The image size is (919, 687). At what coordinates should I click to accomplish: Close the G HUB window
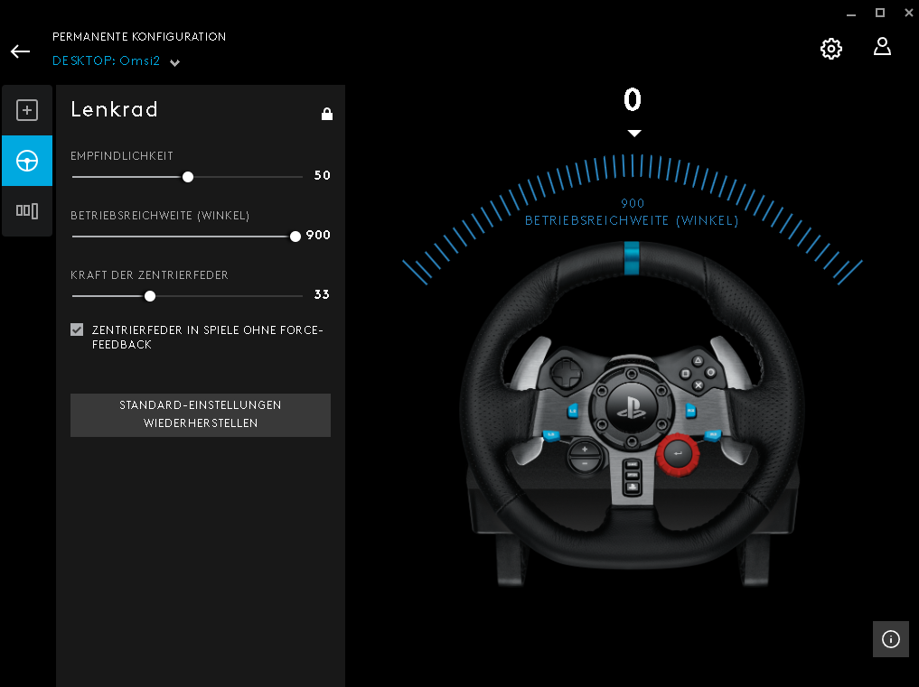pyautogui.click(x=907, y=13)
